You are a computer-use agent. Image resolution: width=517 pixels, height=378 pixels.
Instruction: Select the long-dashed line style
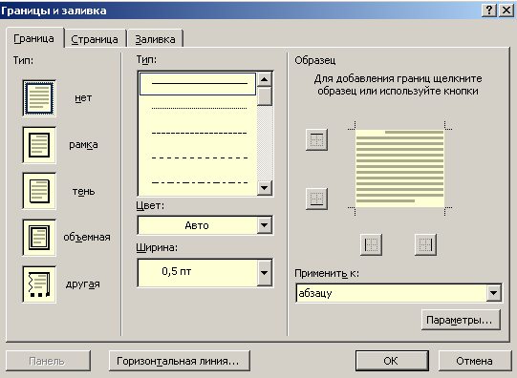(199, 158)
